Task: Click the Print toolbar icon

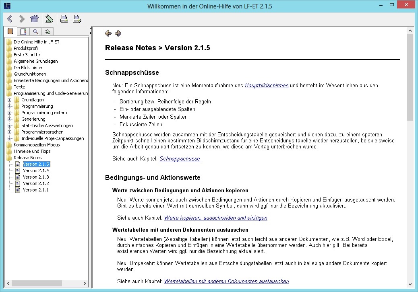Action: pyautogui.click(x=64, y=19)
